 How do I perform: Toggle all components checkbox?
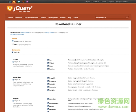(12, 52)
